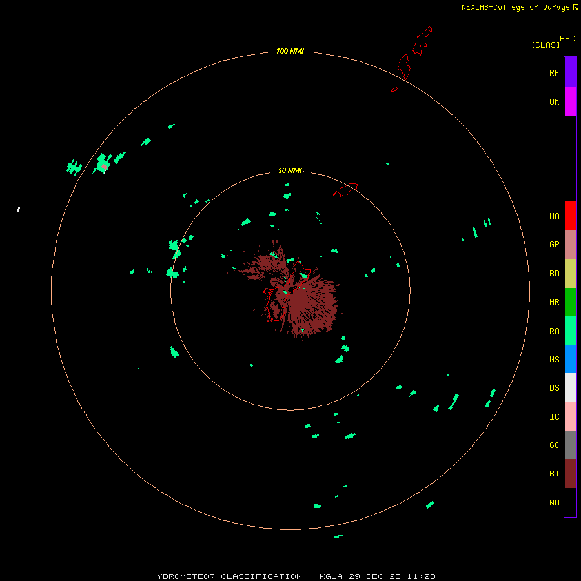Screen dimensions: 581x581
Task: Pick the RA light green swatch
Action: pos(570,331)
